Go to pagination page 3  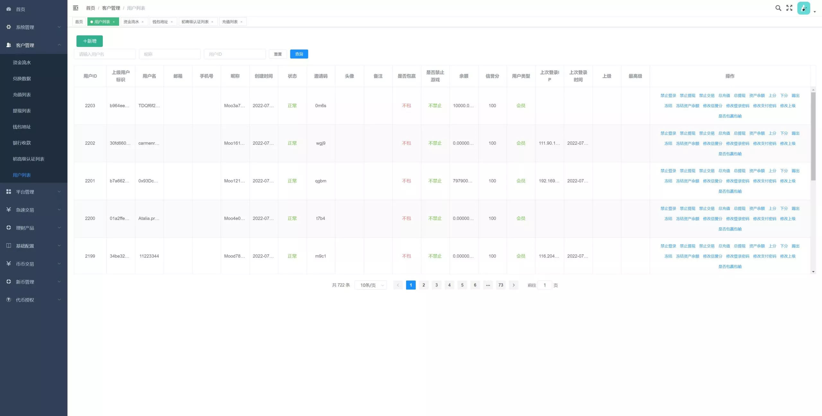436,285
